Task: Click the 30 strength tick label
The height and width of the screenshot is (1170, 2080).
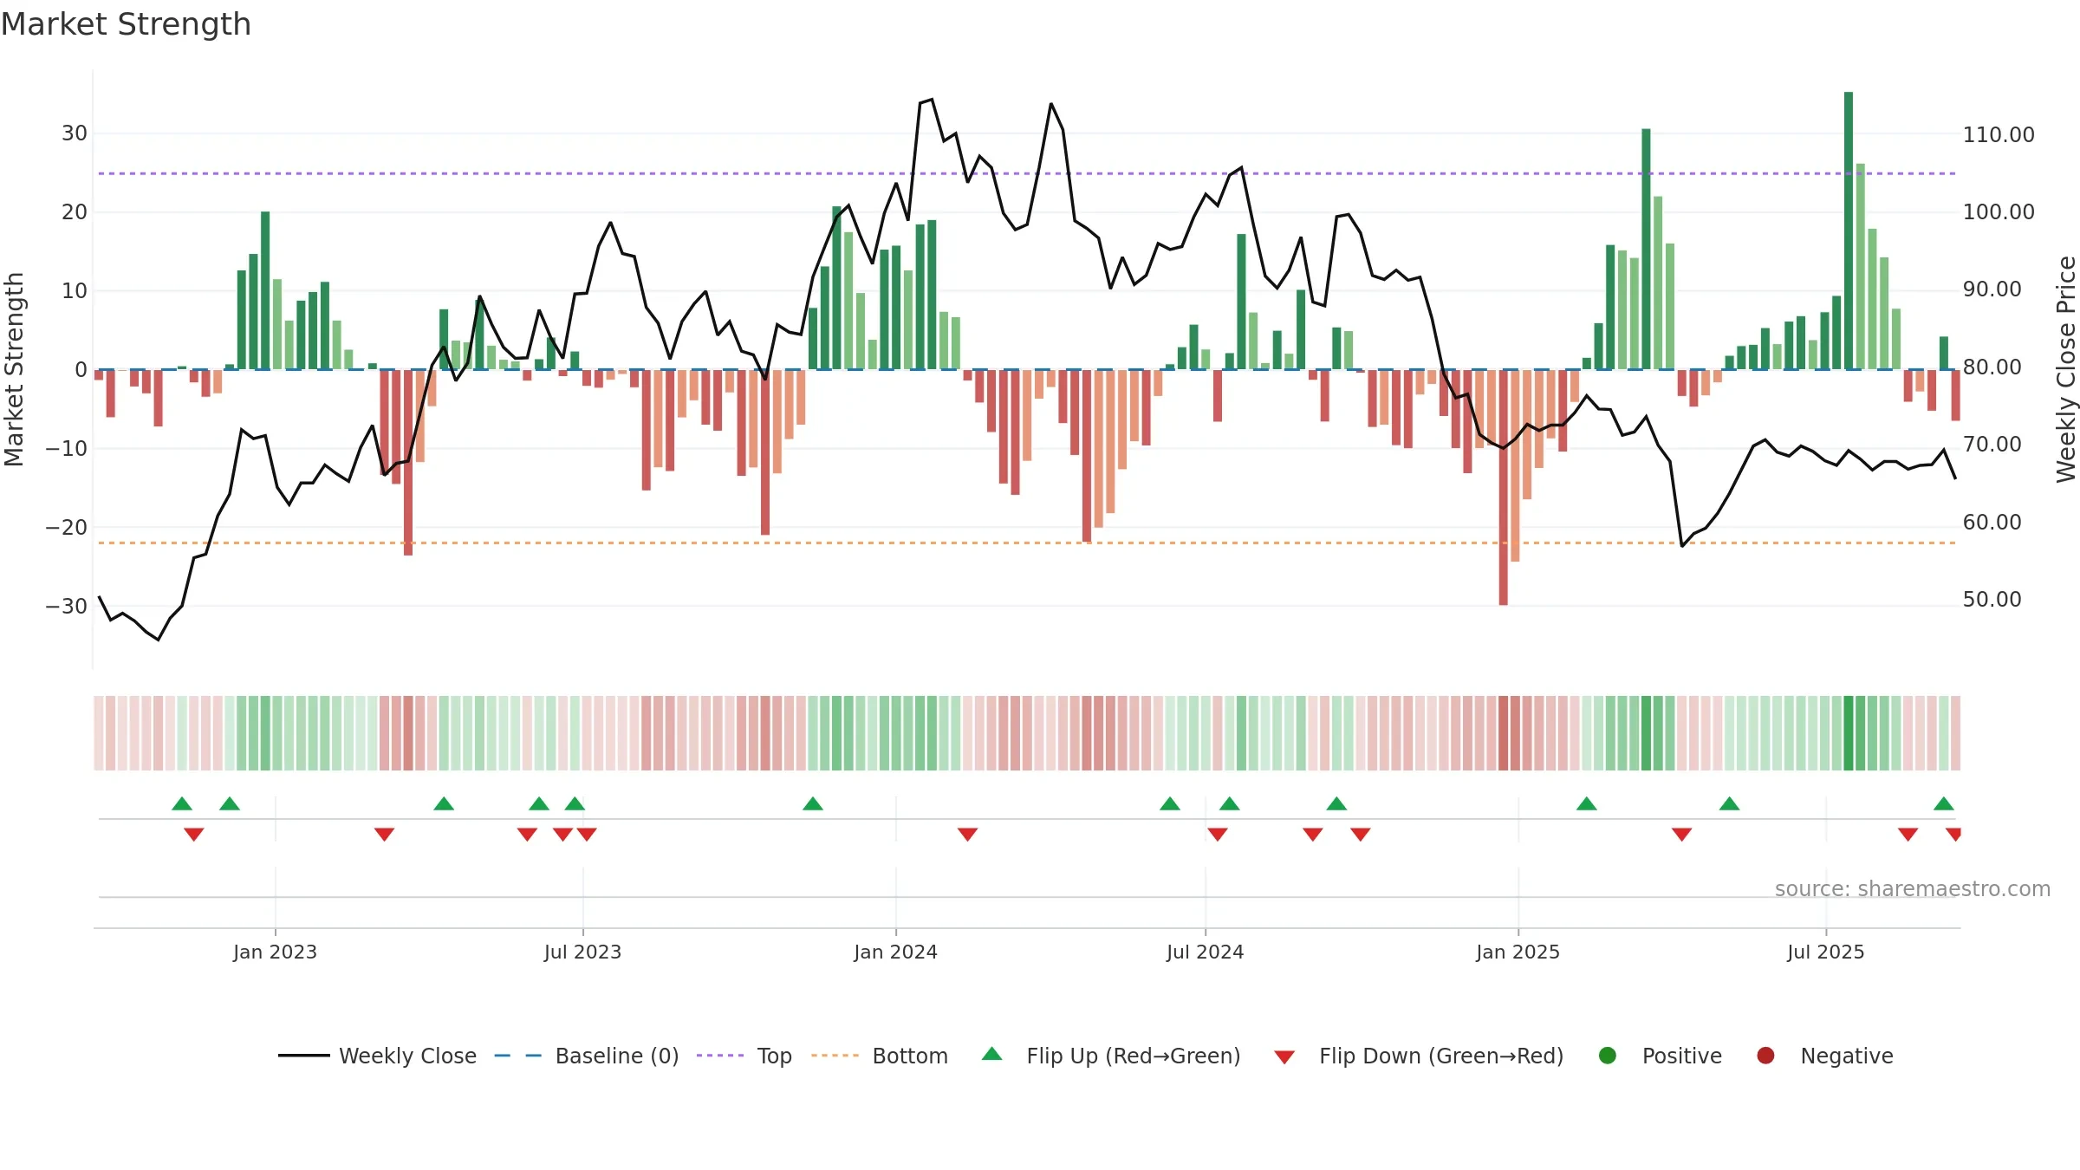Action: click(x=74, y=133)
